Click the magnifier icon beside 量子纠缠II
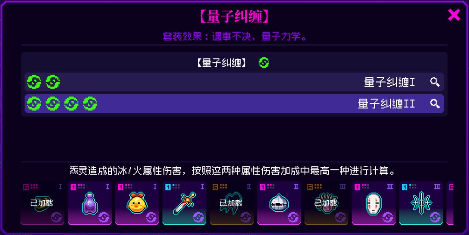Screen dimensions: 469x235 435,103
